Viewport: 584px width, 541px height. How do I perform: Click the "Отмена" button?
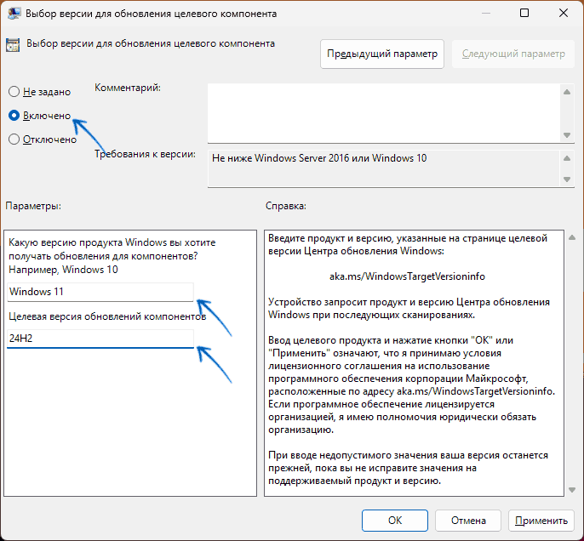pos(468,521)
